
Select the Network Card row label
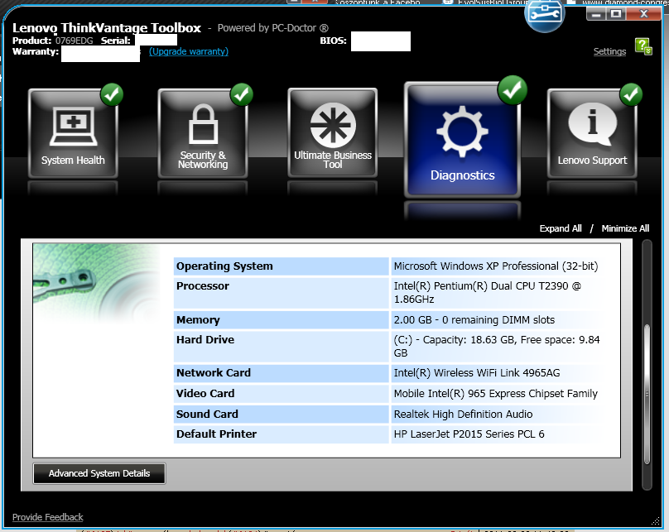[281, 372]
